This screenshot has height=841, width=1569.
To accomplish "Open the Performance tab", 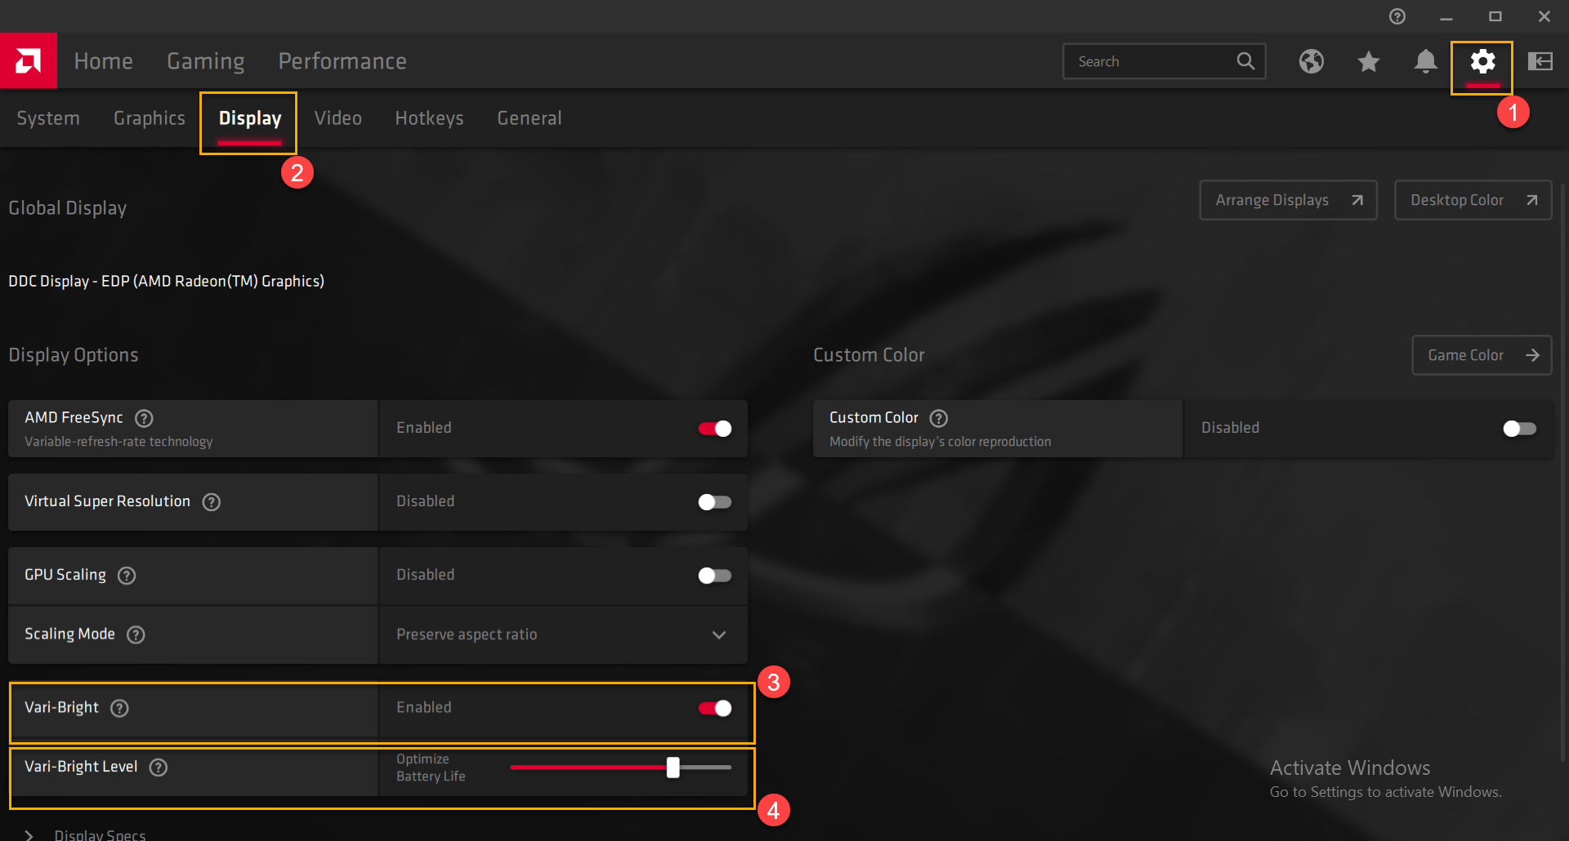I will click(x=342, y=61).
